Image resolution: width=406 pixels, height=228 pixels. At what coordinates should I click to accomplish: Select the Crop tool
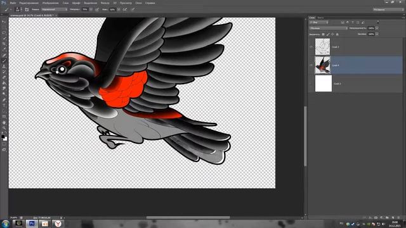pyautogui.click(x=4, y=44)
